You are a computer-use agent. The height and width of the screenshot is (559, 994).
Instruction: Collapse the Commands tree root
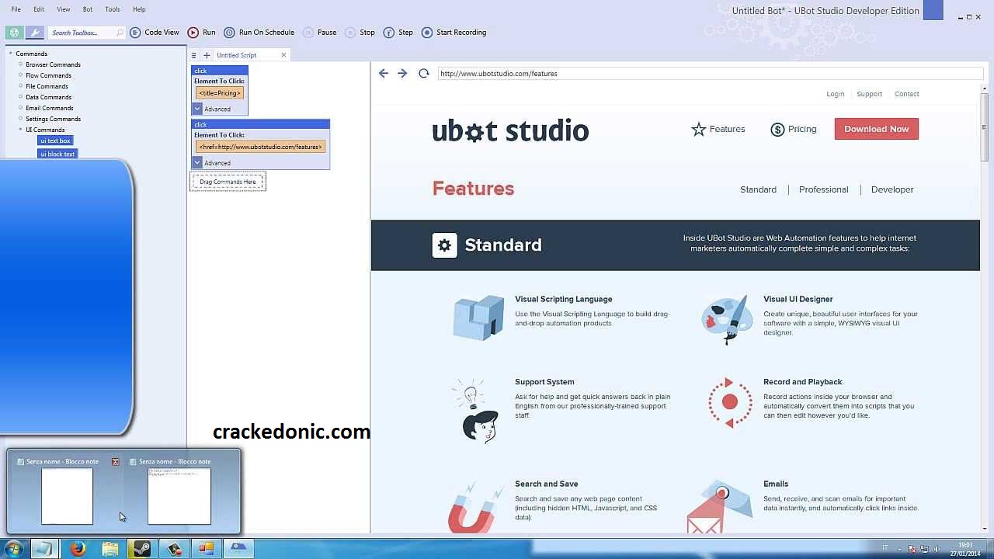click(x=11, y=54)
